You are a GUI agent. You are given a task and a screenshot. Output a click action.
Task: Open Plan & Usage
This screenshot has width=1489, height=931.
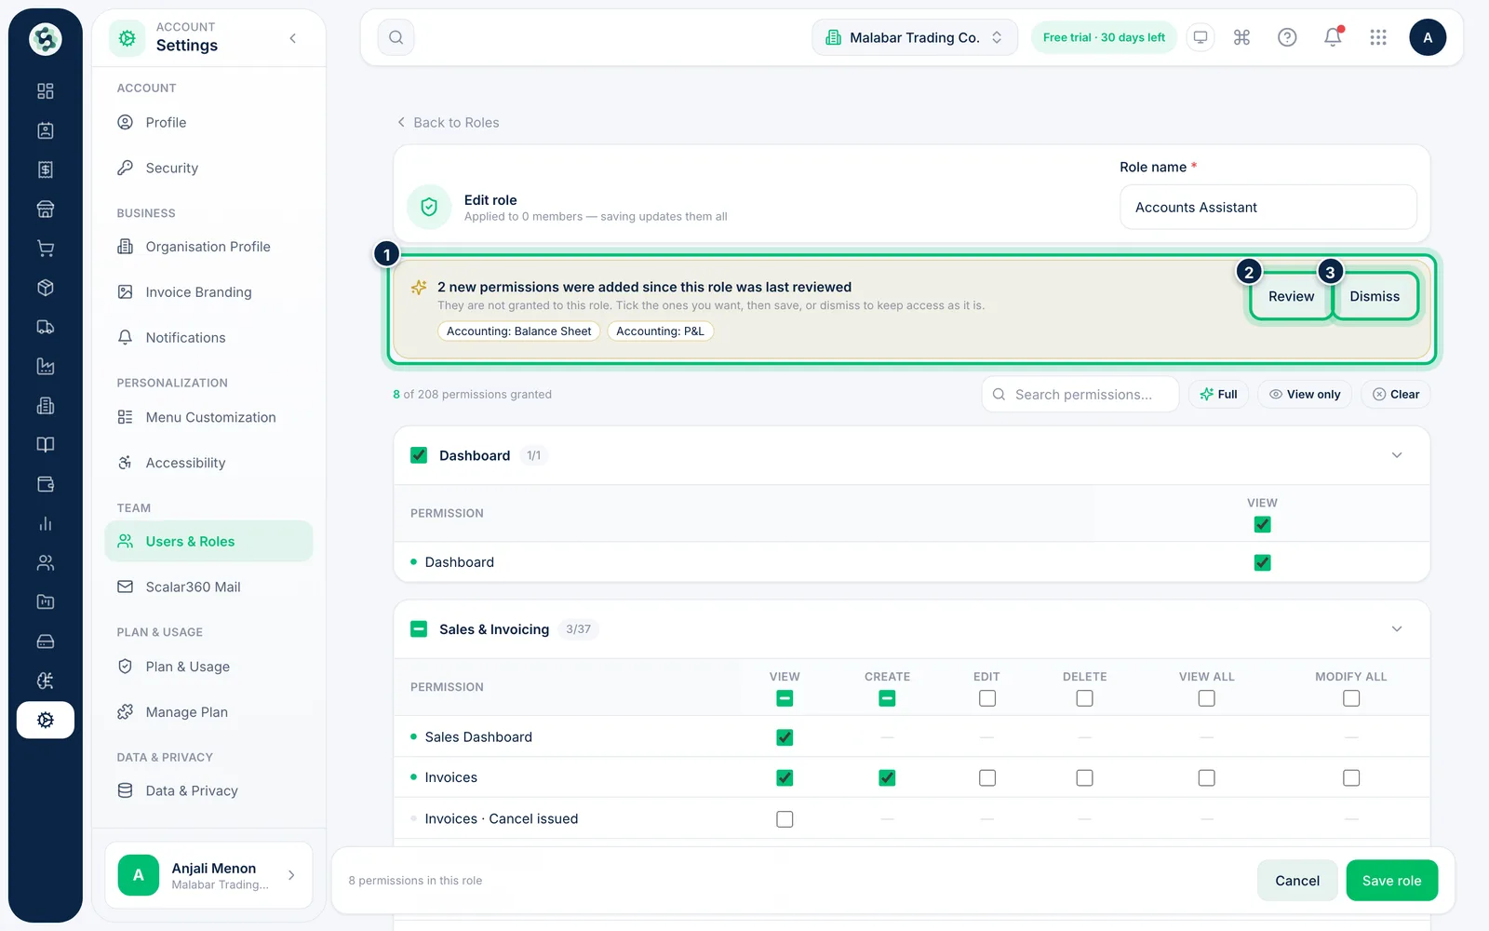click(x=208, y=667)
